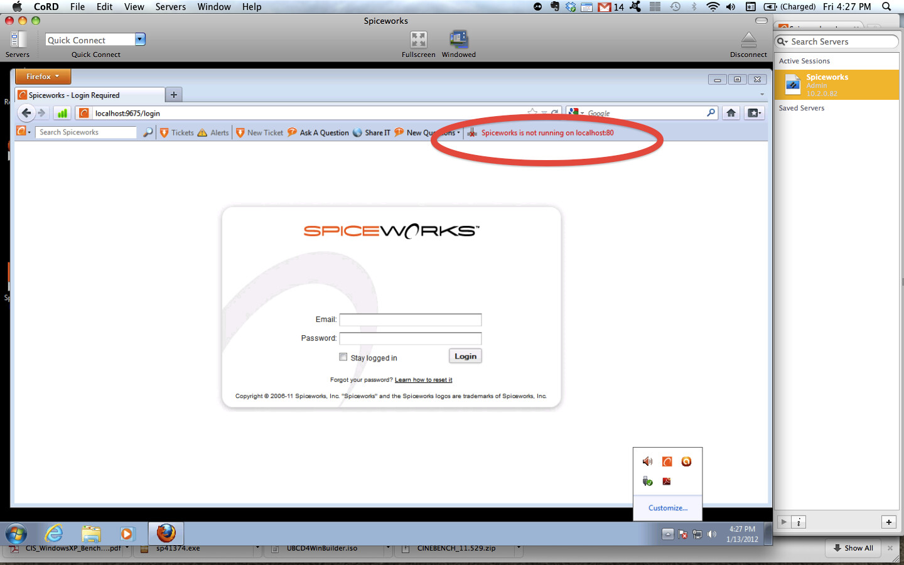The width and height of the screenshot is (904, 565).
Task: Run a search with the Spiceworks magnifier icon
Action: pyautogui.click(x=148, y=132)
